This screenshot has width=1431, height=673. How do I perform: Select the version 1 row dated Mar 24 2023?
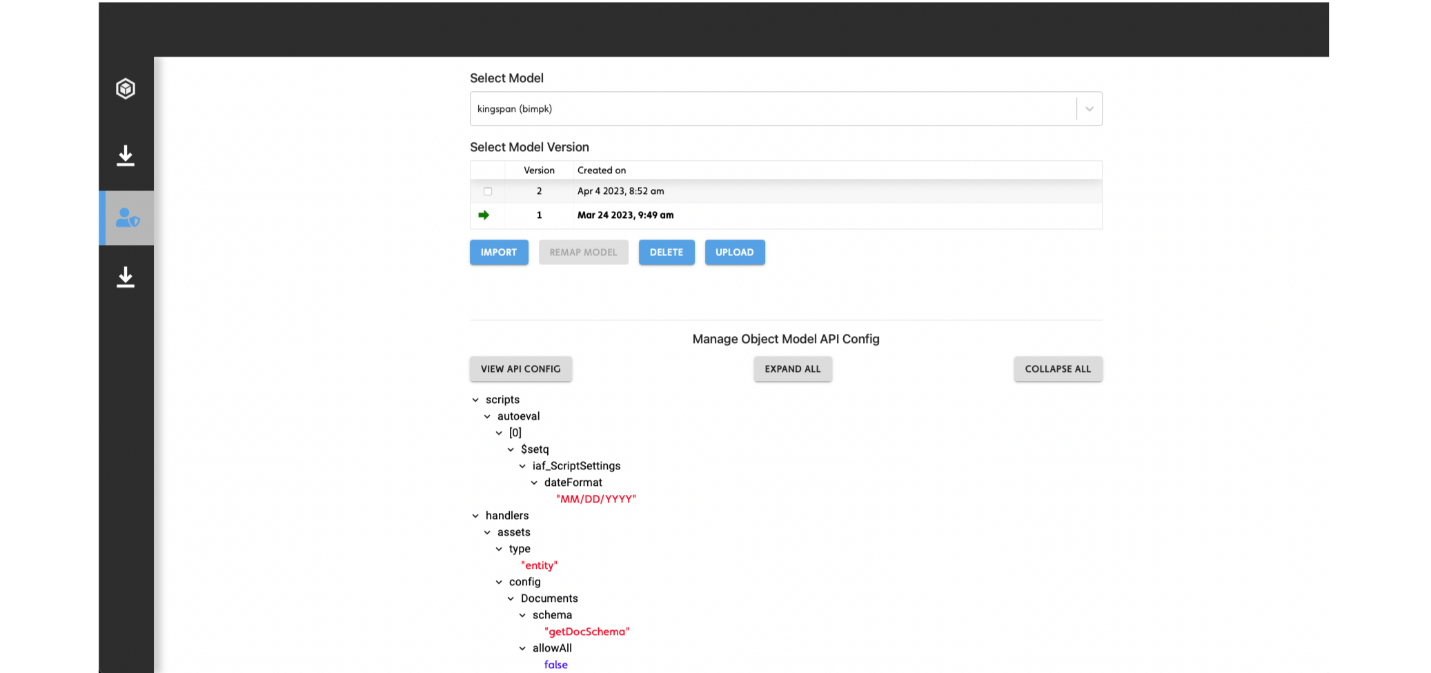(x=625, y=215)
